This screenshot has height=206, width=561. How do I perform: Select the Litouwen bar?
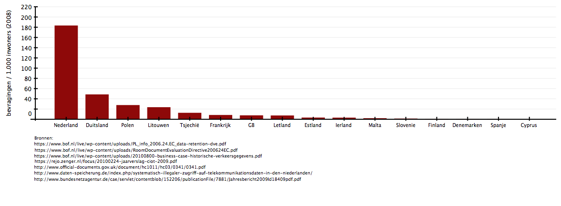click(159, 113)
